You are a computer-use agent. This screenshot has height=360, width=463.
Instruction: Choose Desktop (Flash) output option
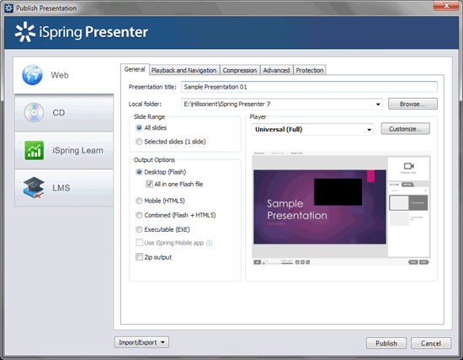click(x=139, y=172)
